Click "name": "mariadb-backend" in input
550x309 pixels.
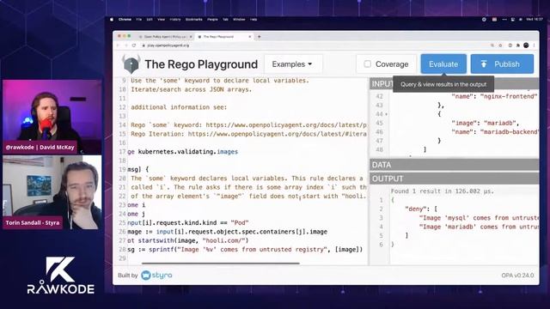pos(495,132)
